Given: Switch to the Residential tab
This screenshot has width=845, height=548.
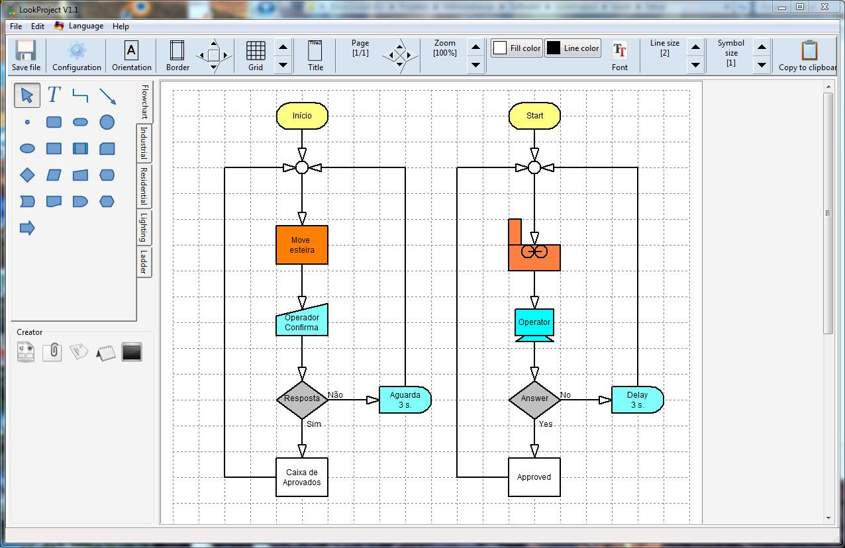Looking at the screenshot, I should [x=144, y=187].
